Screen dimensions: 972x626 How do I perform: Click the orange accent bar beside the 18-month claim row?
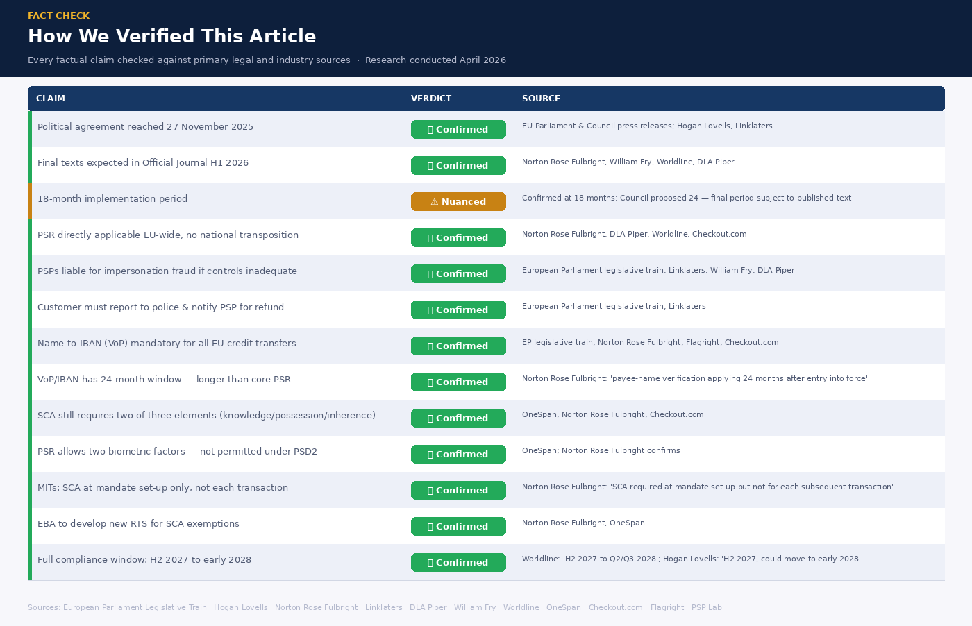[30, 201]
